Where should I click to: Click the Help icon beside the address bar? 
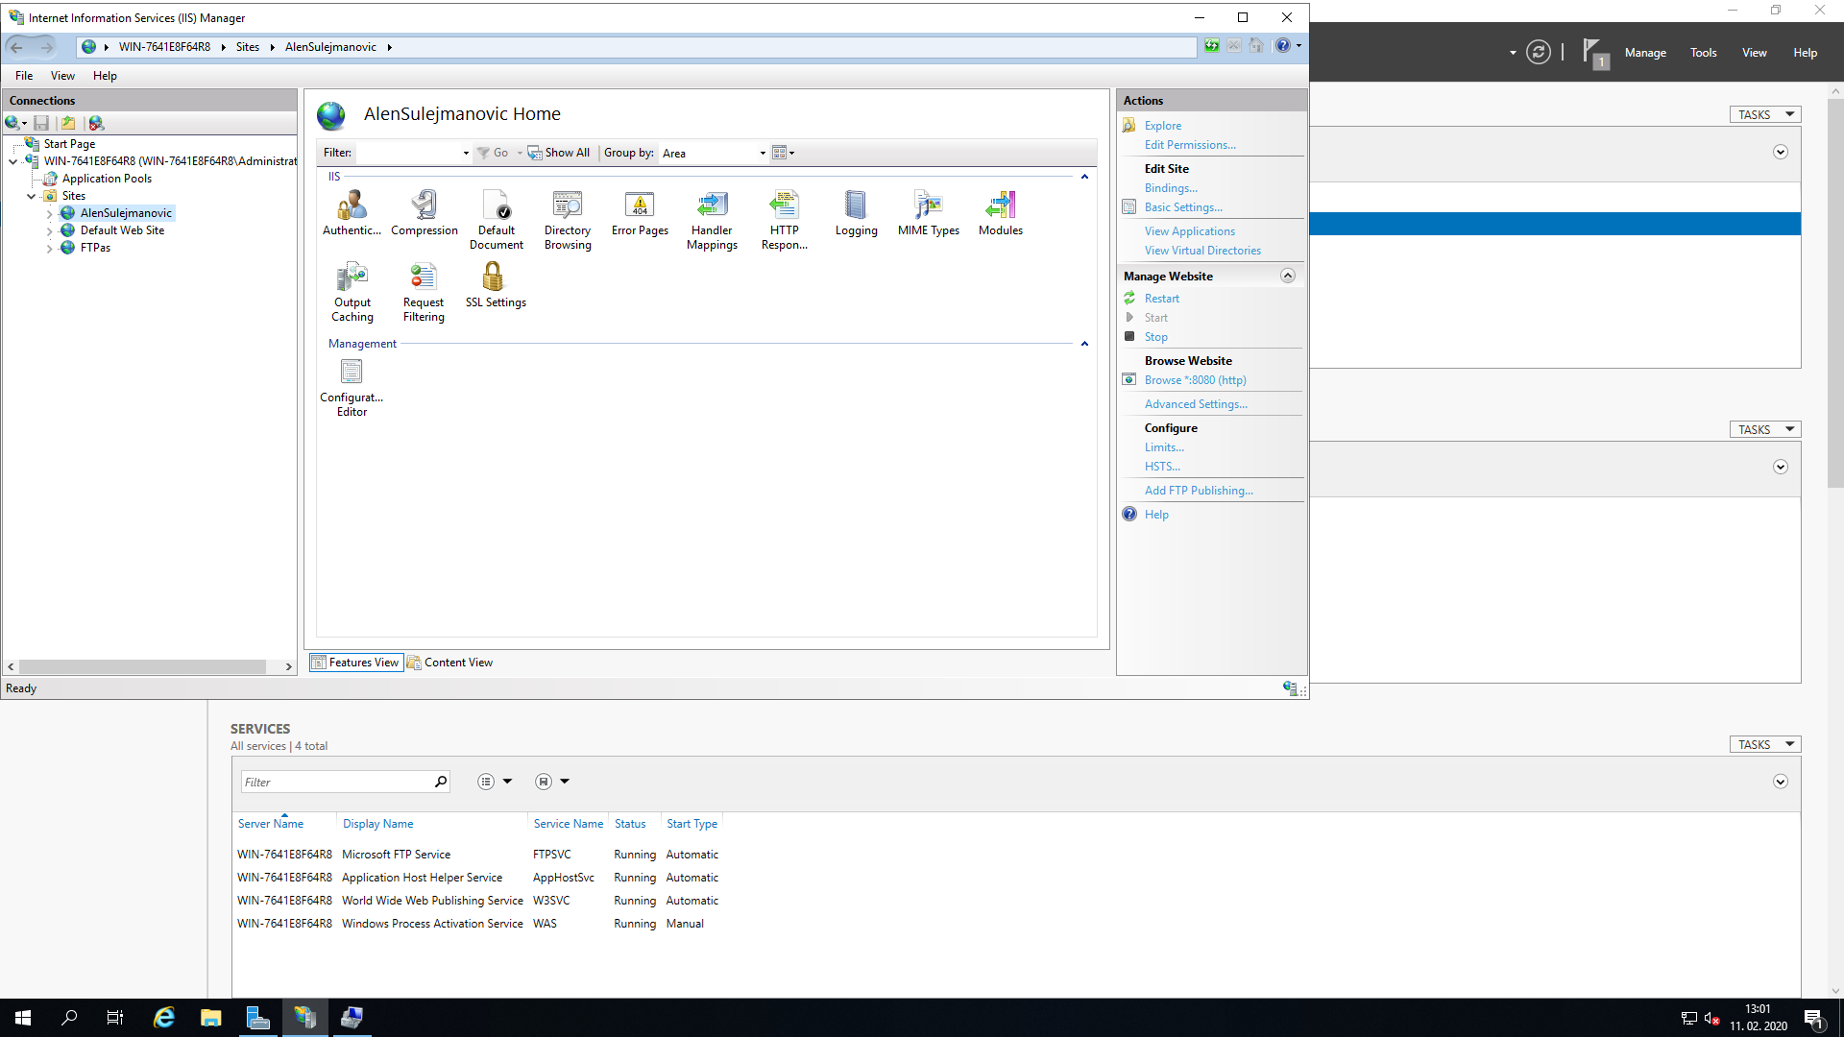(x=1282, y=46)
